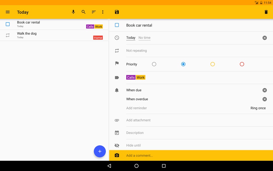Open the Today due date picker
Screen dimensions: 273x171
(x=131, y=38)
